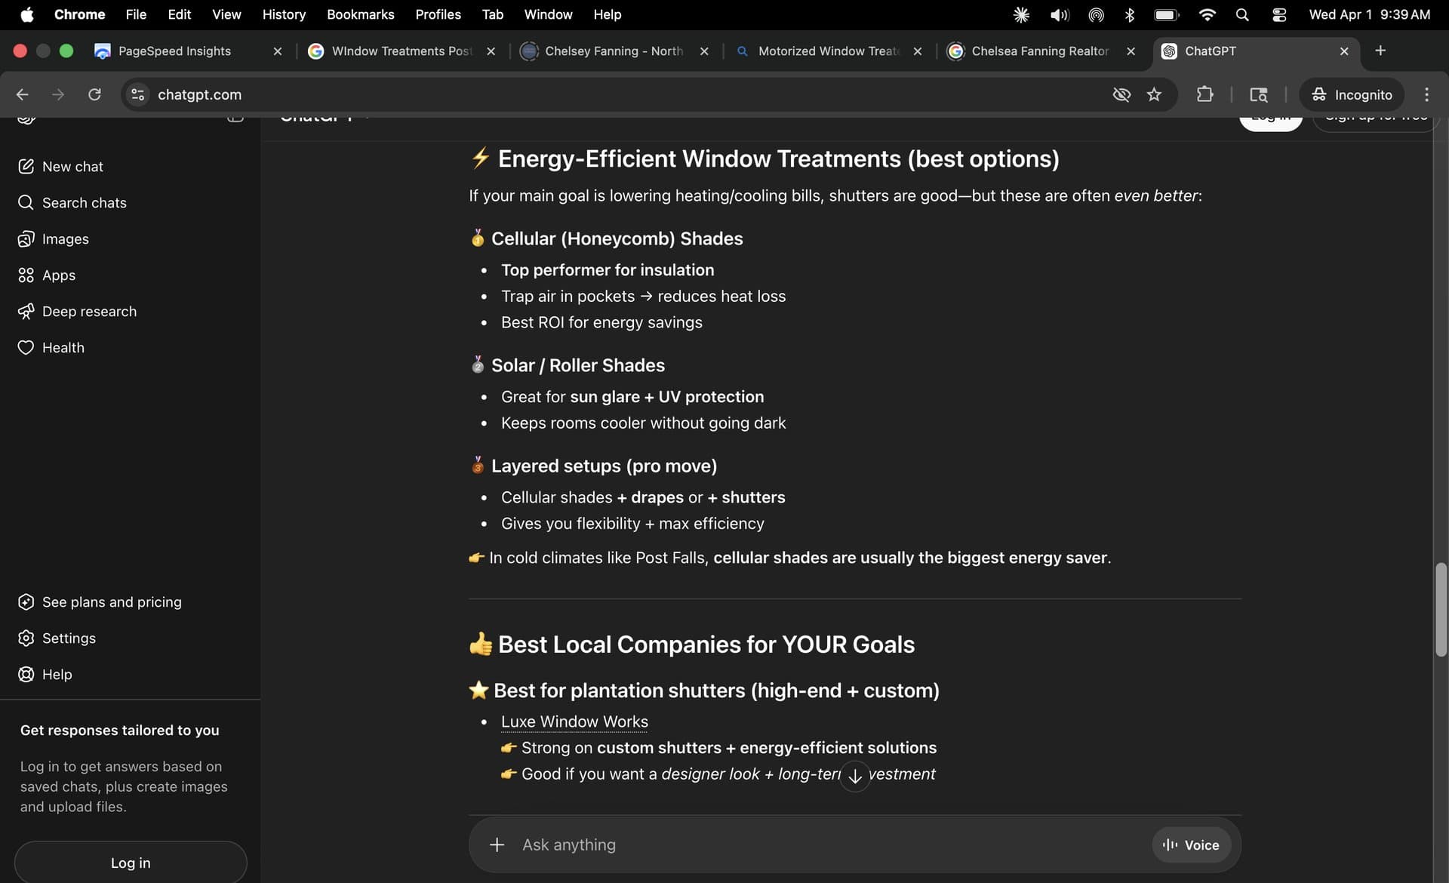
Task: Click the plus attach icon in prompt box
Action: coord(497,845)
